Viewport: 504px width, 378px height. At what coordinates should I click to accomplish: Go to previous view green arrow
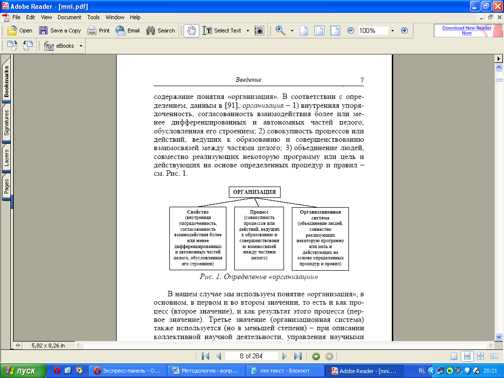point(316,356)
